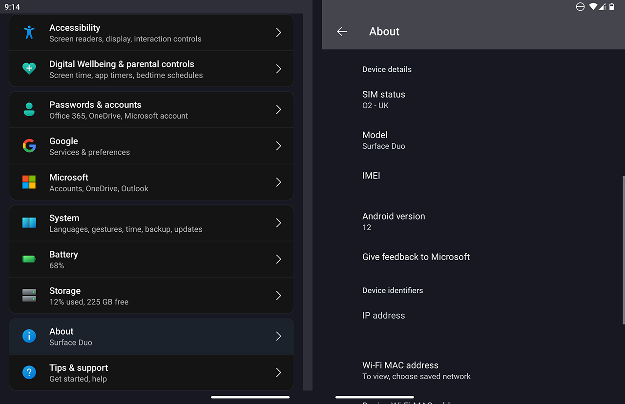Screen dimensions: 625x404
Task: Tap the Accessibility person icon
Action: [x=29, y=33]
